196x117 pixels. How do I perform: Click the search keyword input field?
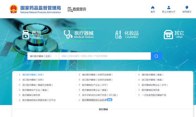click(105, 56)
